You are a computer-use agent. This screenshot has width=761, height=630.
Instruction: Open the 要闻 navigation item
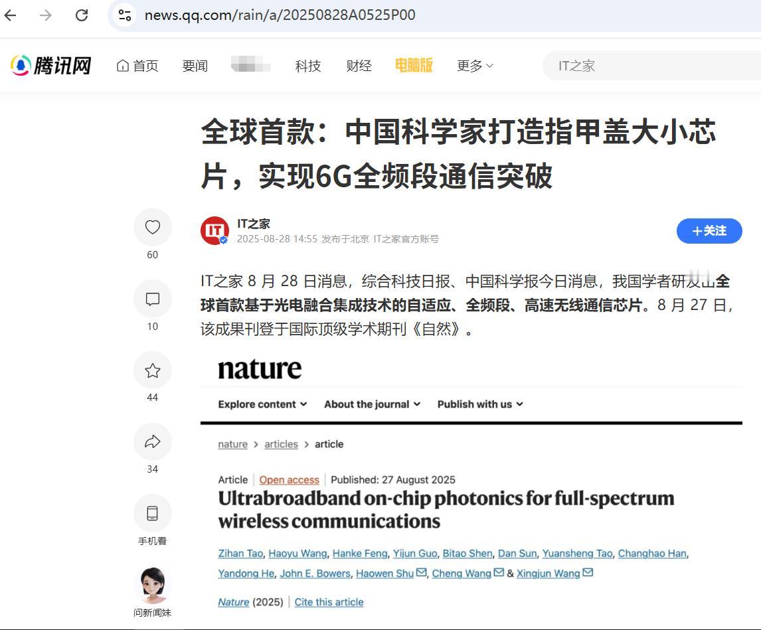[195, 66]
